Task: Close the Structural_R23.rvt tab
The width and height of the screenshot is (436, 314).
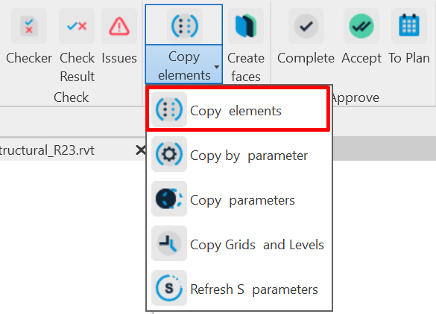Action: click(141, 150)
